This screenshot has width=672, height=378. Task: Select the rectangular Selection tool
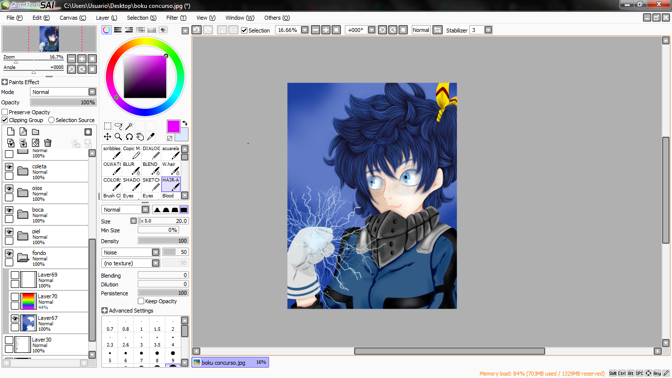click(108, 126)
